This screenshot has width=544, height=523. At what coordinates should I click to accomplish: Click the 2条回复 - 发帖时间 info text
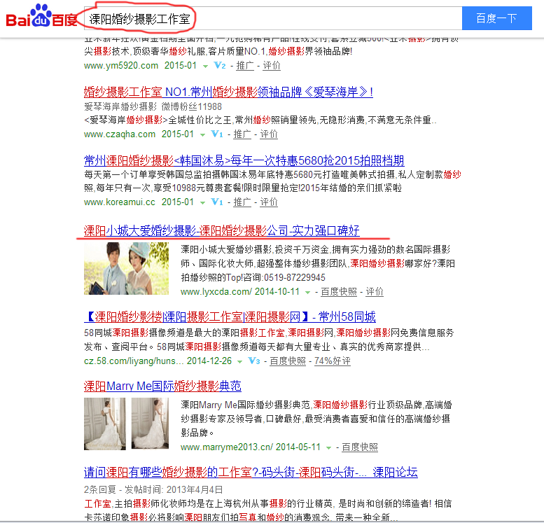pos(153,489)
